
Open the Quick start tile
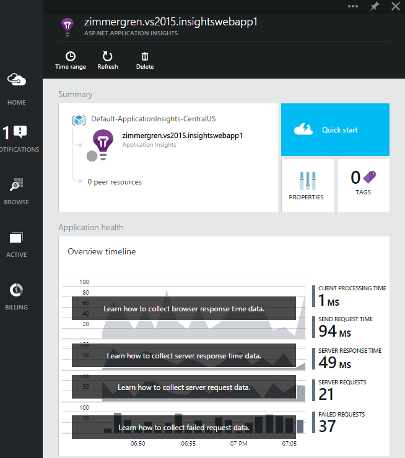[x=335, y=130]
